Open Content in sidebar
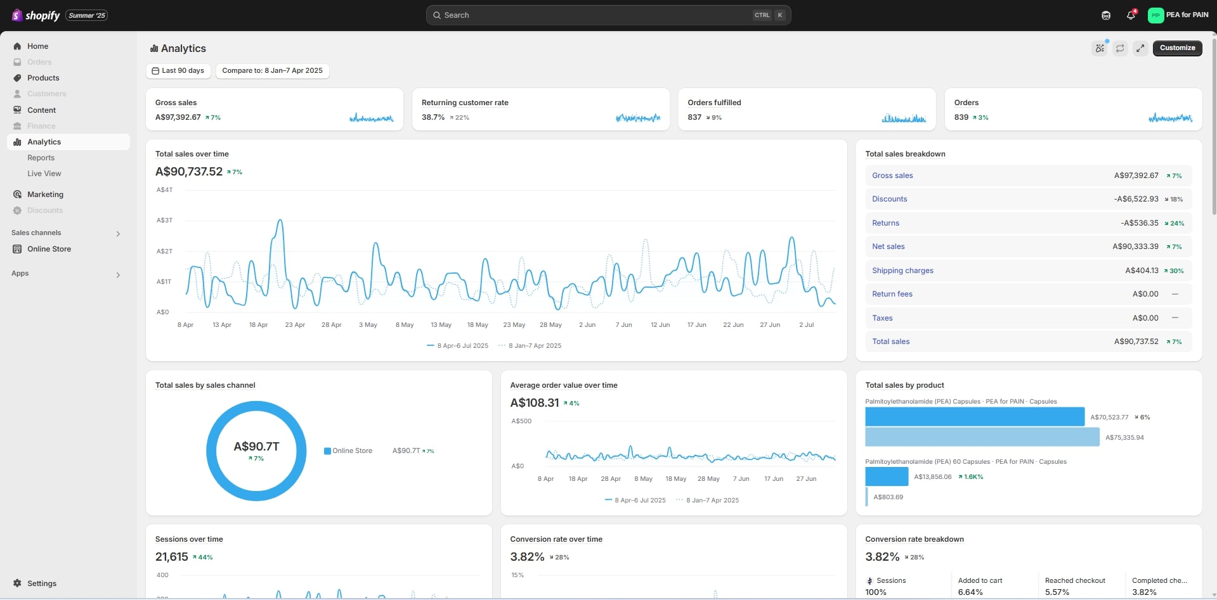This screenshot has width=1217, height=600. pos(41,110)
